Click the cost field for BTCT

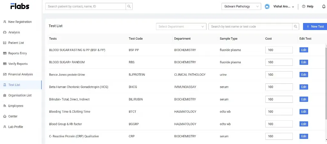pyautogui.click(x=279, y=112)
